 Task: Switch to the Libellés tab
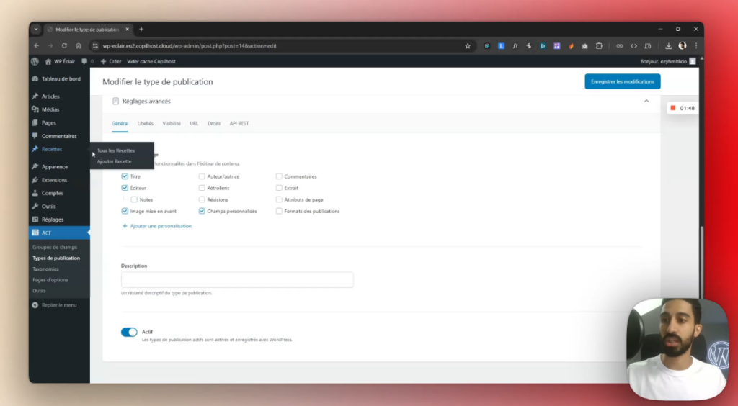pos(146,124)
